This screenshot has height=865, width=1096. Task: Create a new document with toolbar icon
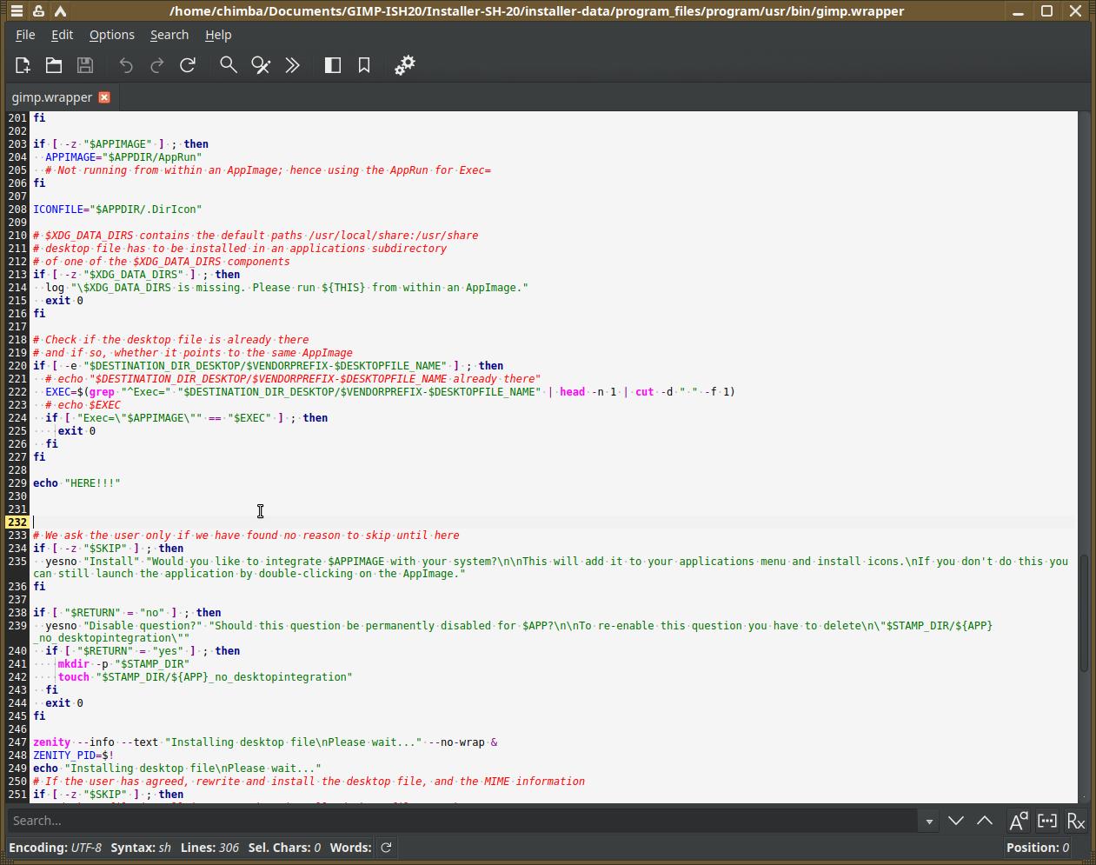pos(23,65)
